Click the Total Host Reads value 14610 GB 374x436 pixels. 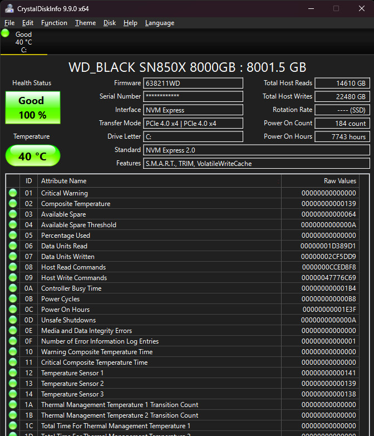coord(342,83)
